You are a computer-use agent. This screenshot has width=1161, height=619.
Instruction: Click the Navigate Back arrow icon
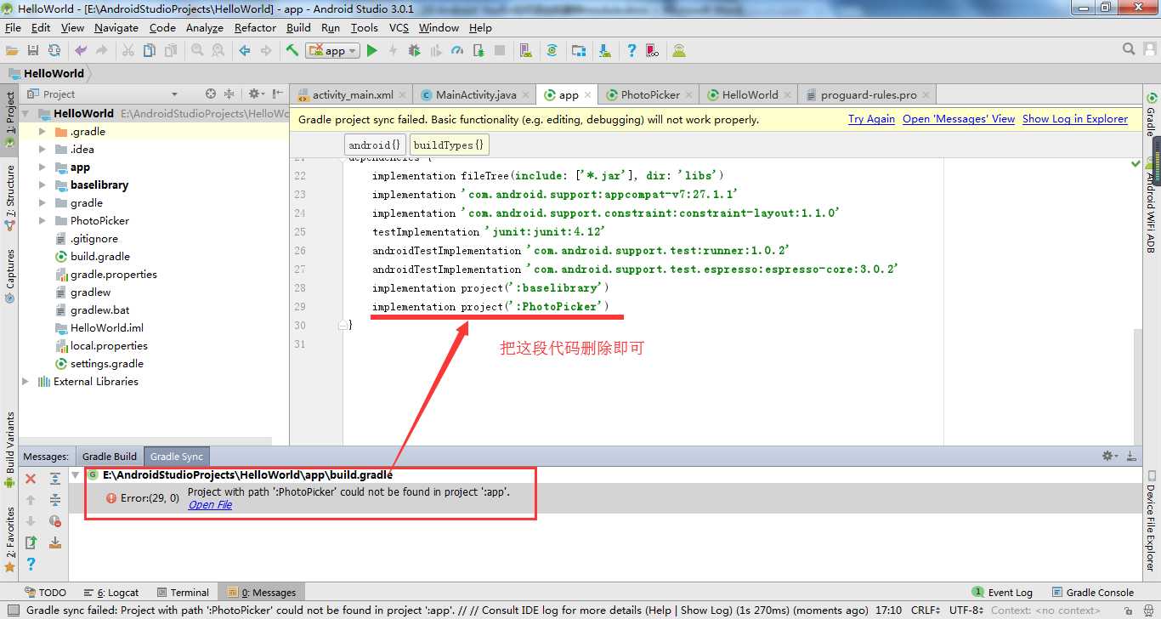coord(245,51)
